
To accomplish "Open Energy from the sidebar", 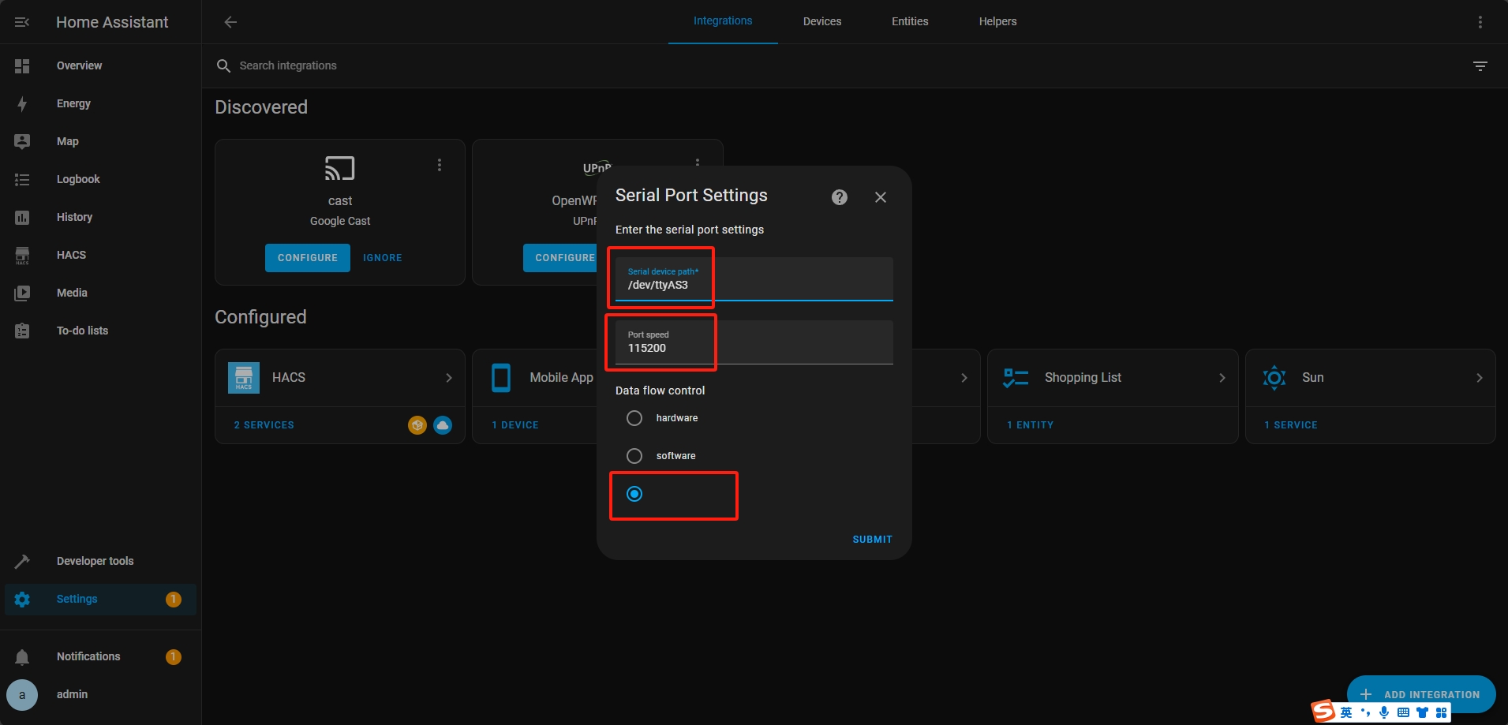I will click(73, 103).
